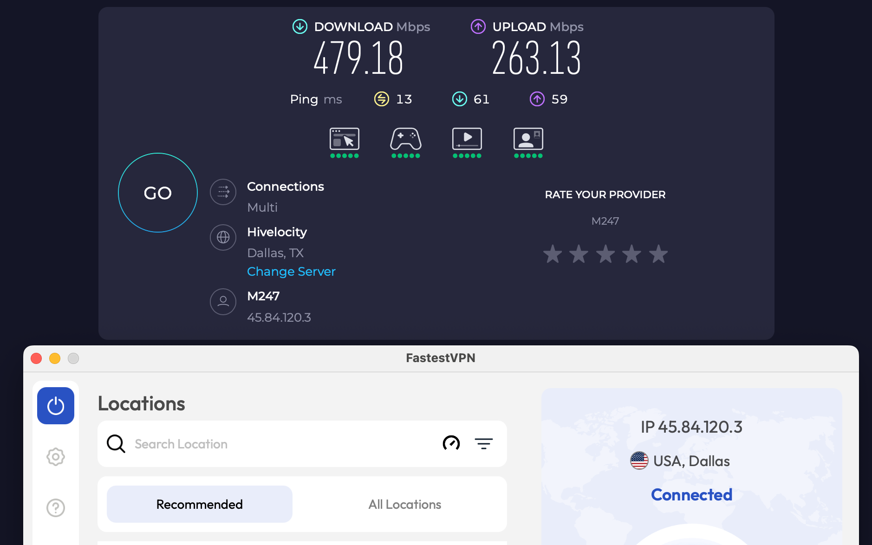Screen dimensions: 872x545
Task: Click the Multi connections text
Action: point(262,208)
